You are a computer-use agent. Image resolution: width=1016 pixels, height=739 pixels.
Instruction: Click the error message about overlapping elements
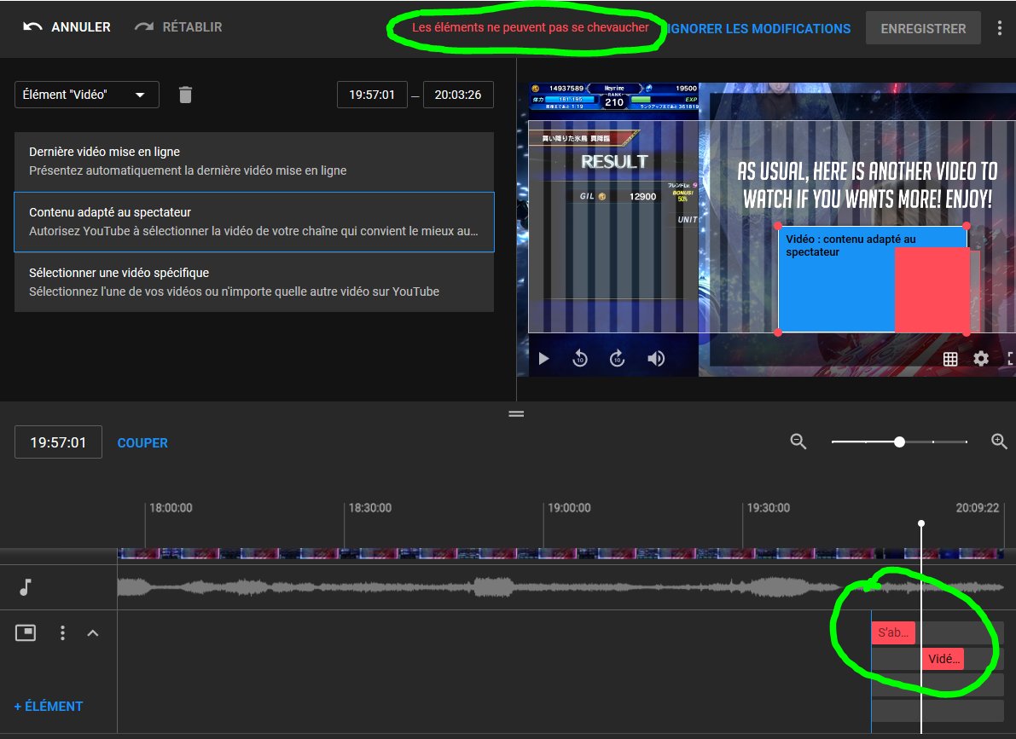point(530,27)
